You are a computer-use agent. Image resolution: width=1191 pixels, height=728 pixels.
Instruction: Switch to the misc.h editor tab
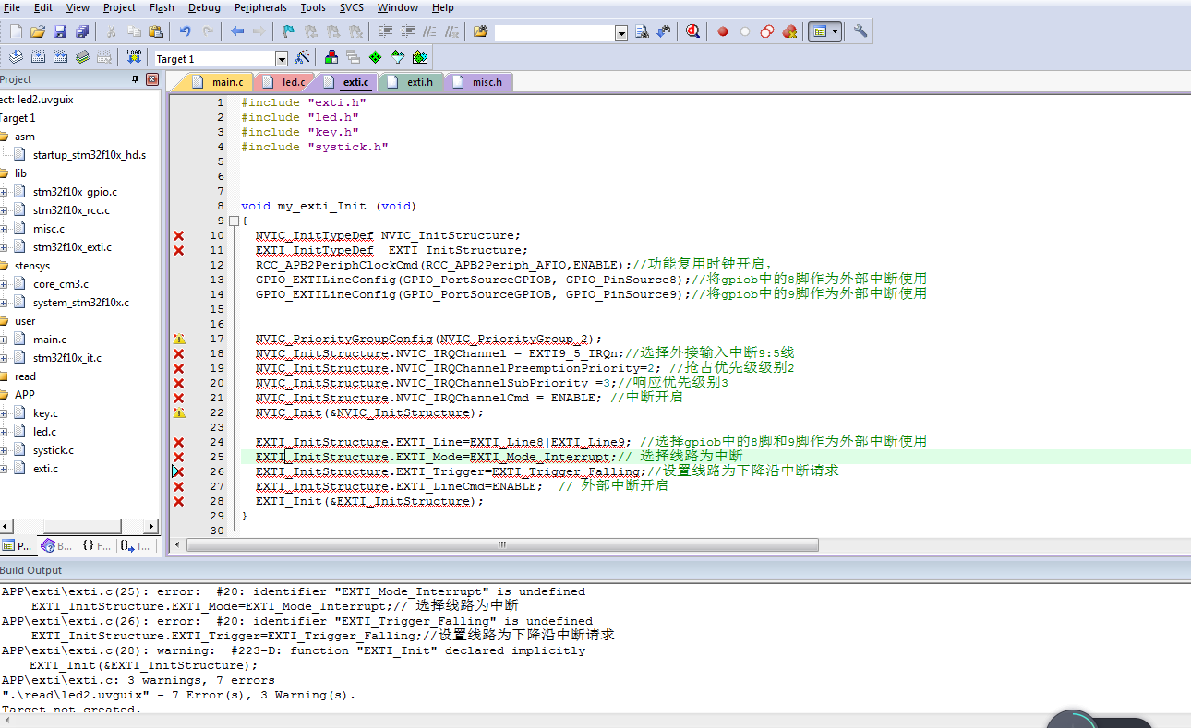click(x=478, y=82)
